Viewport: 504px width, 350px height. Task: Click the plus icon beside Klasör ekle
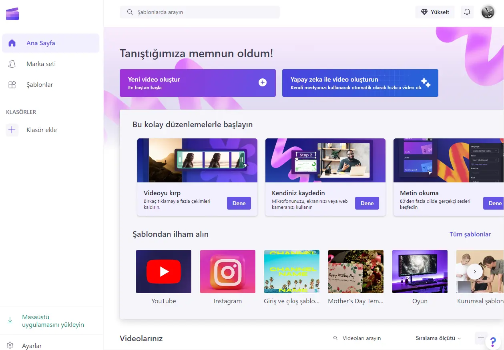coord(12,130)
